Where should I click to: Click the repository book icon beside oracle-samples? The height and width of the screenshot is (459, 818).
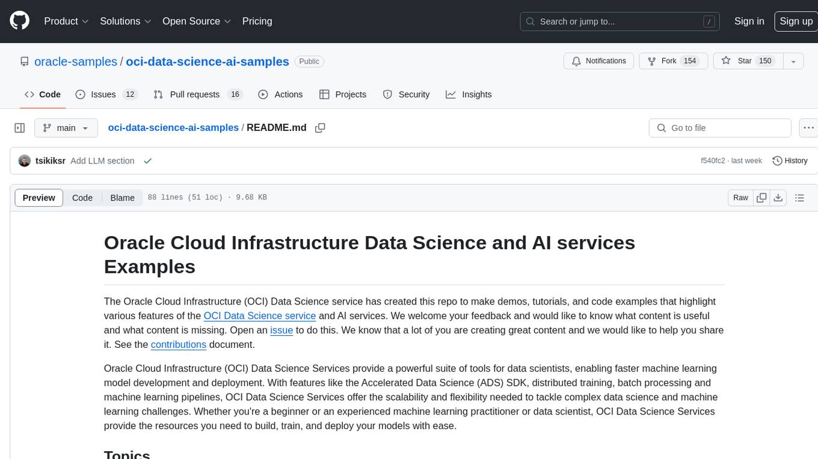click(24, 61)
